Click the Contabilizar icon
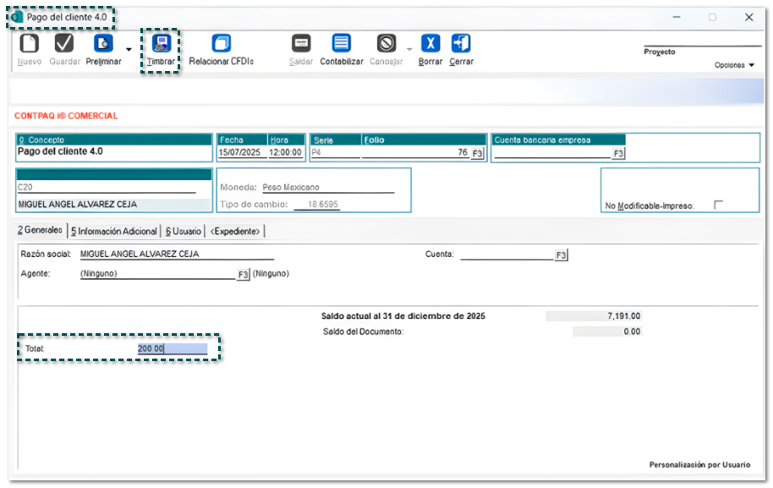The height and width of the screenshot is (488, 773). click(x=342, y=44)
